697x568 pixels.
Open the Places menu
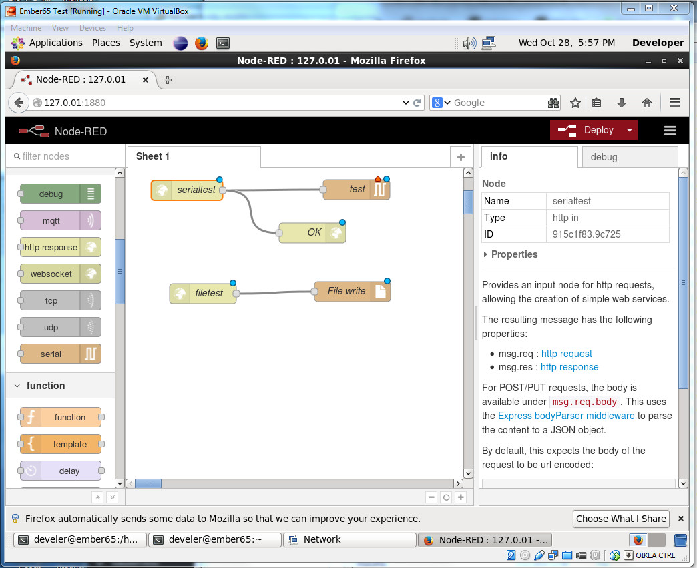point(105,43)
